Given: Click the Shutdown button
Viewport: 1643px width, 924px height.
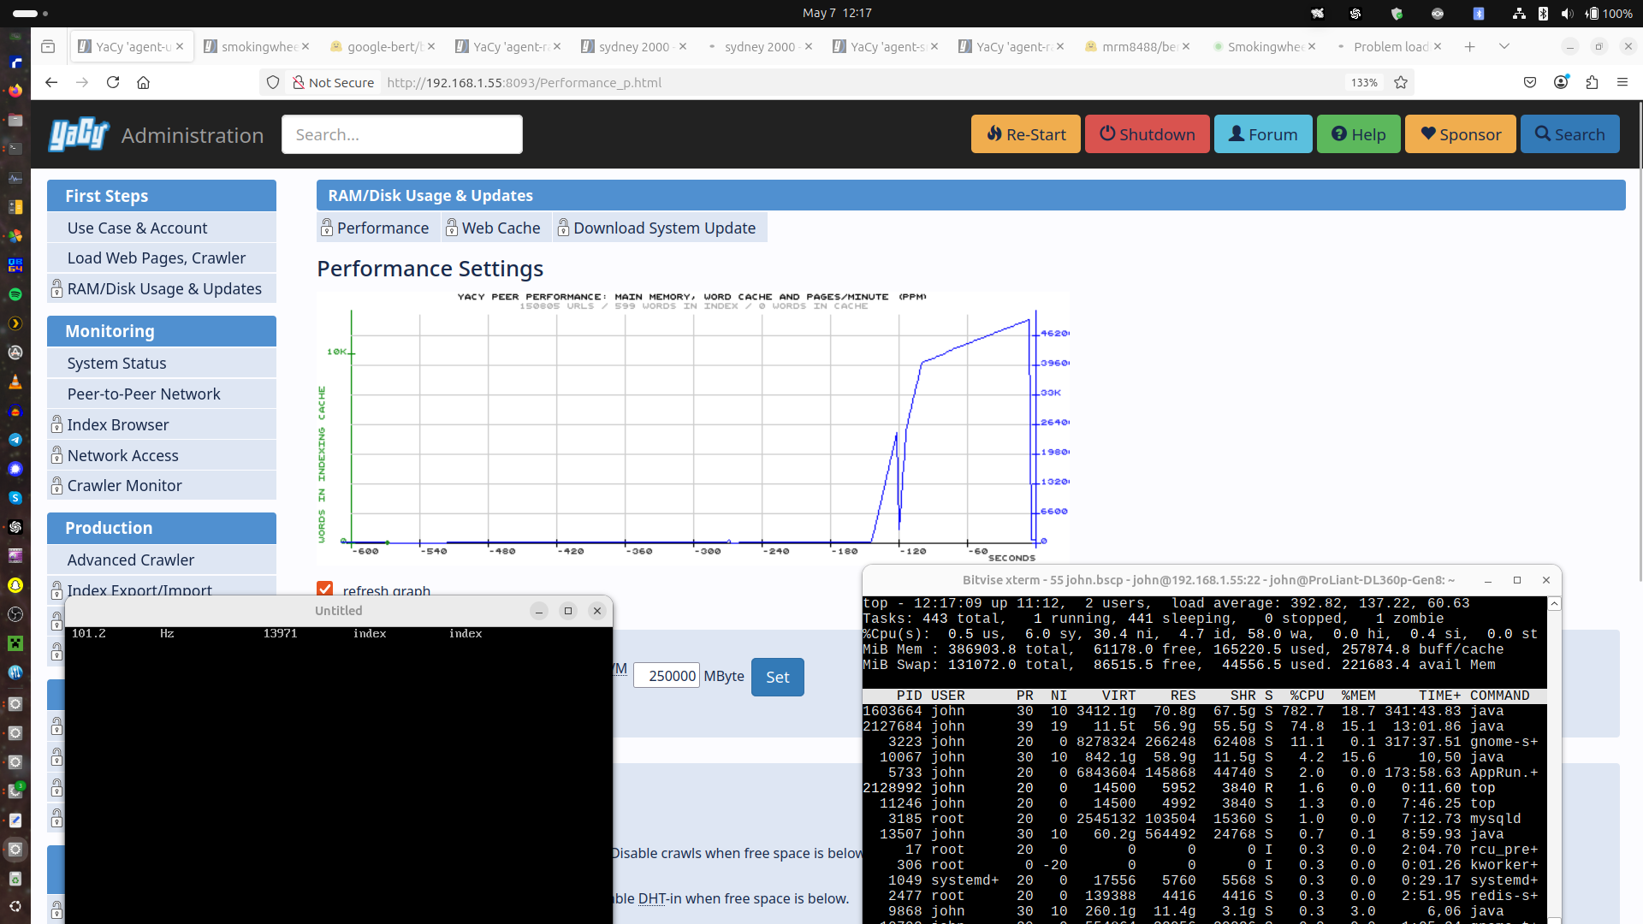Looking at the screenshot, I should pos(1147,134).
